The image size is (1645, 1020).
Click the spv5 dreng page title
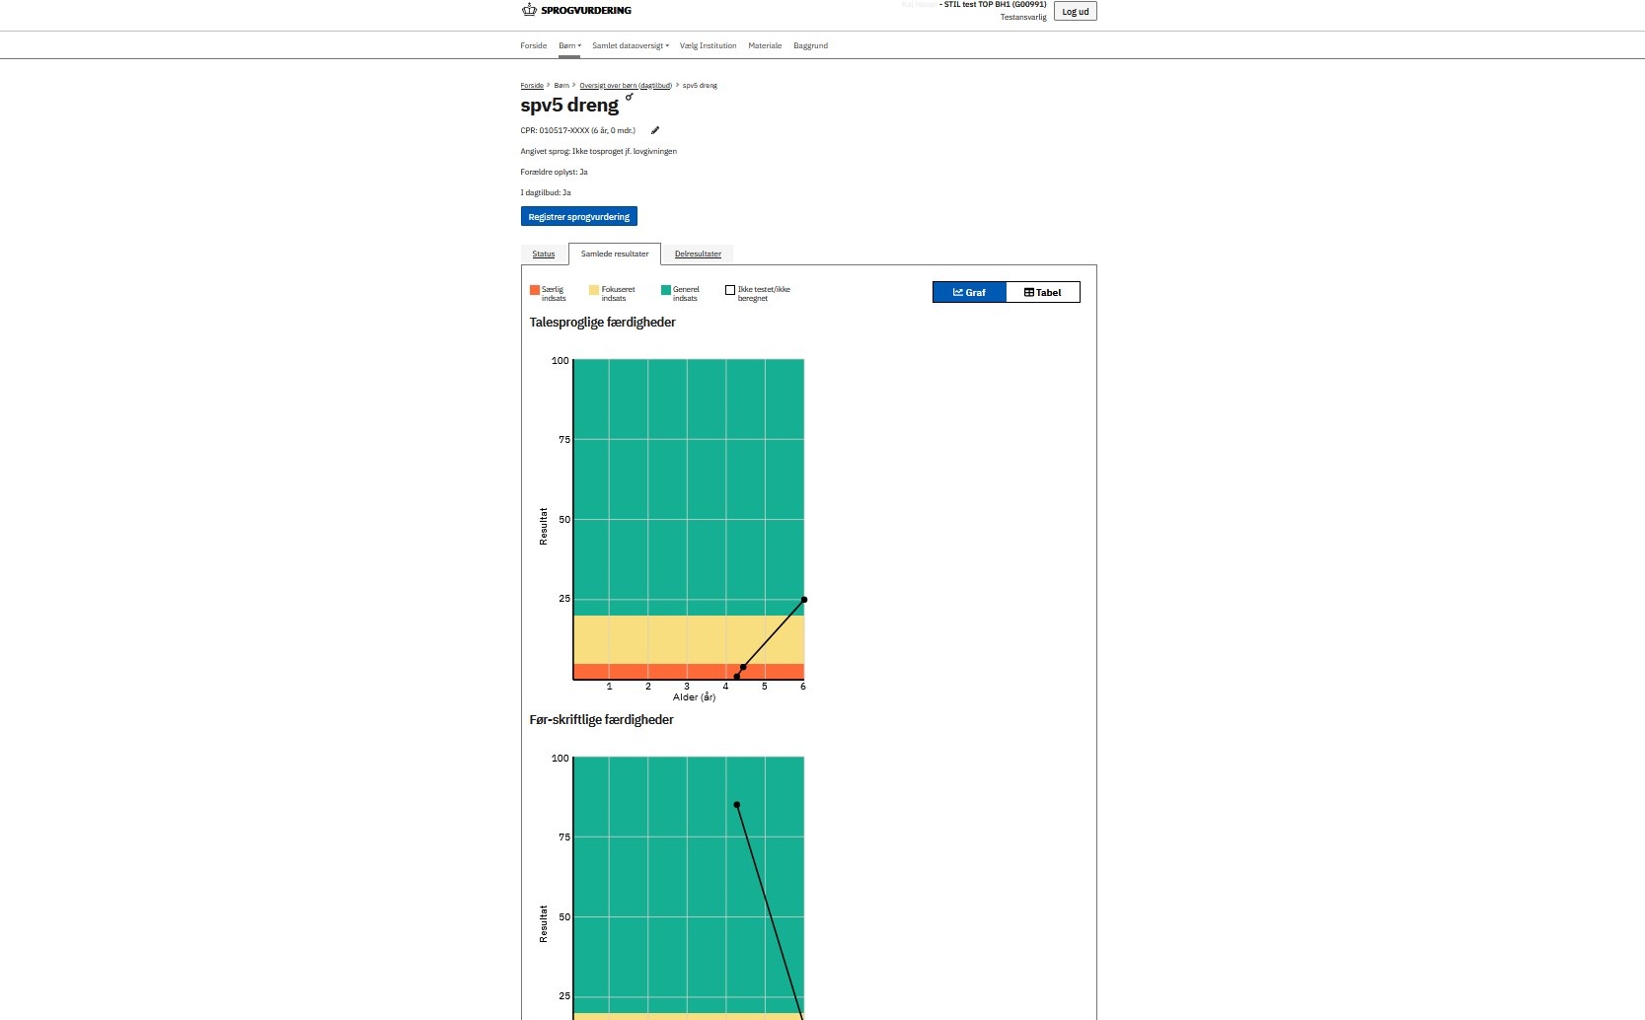[x=569, y=105]
